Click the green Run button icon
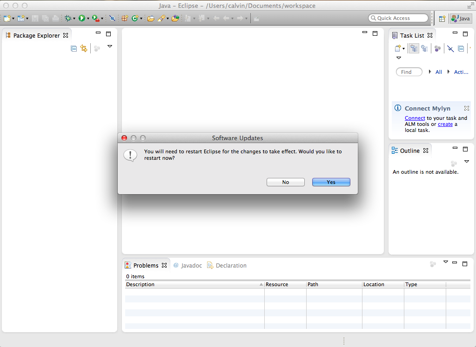 pos(82,19)
